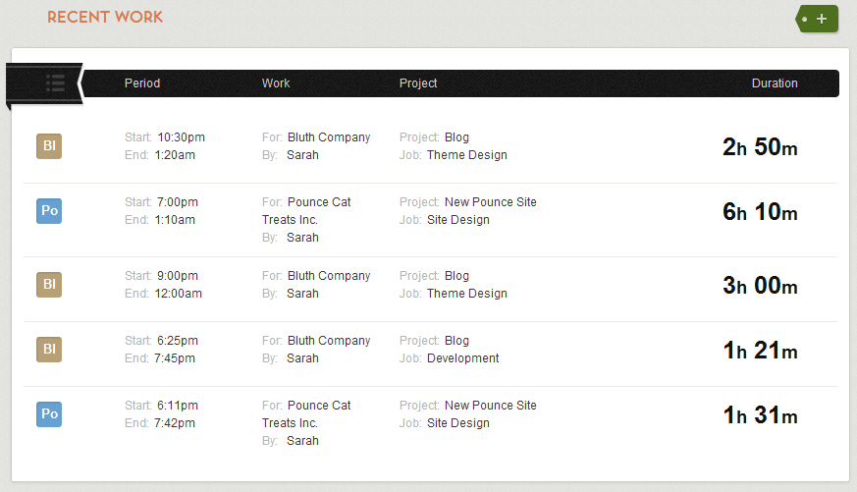Select the Development job link

click(x=463, y=358)
